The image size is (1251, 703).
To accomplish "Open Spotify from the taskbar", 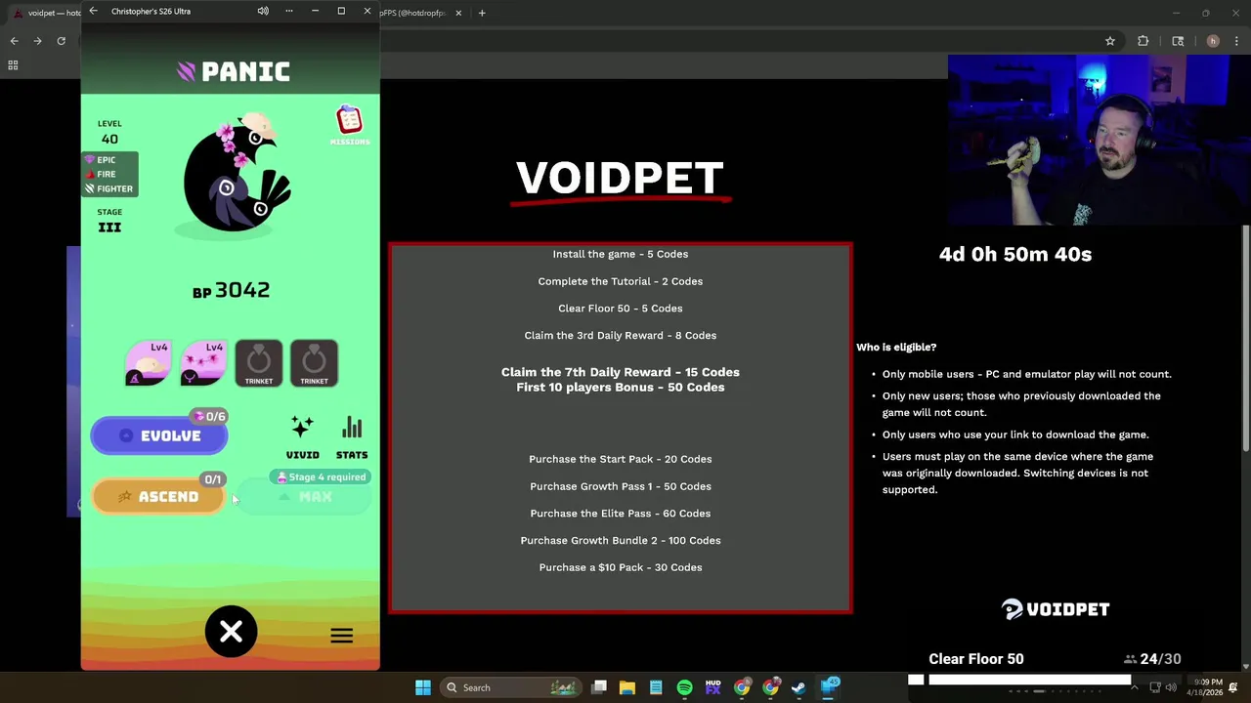I will (684, 687).
